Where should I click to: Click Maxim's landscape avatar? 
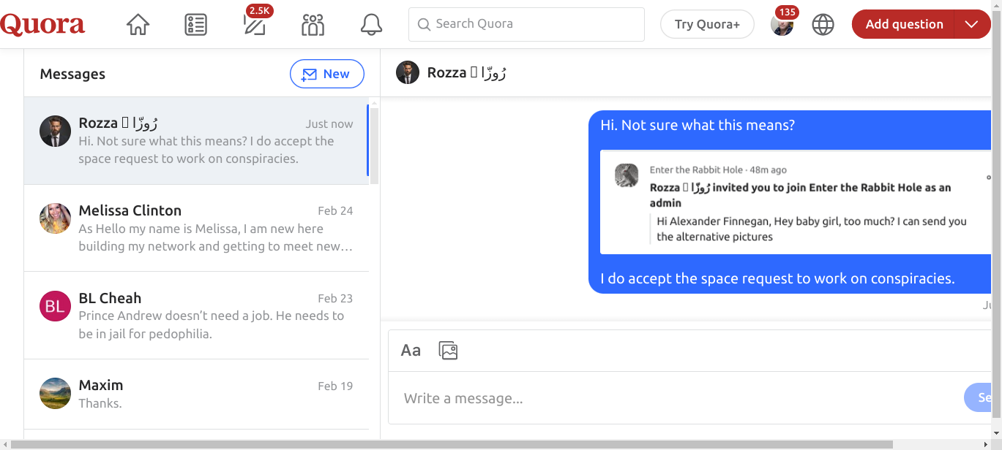coord(55,393)
